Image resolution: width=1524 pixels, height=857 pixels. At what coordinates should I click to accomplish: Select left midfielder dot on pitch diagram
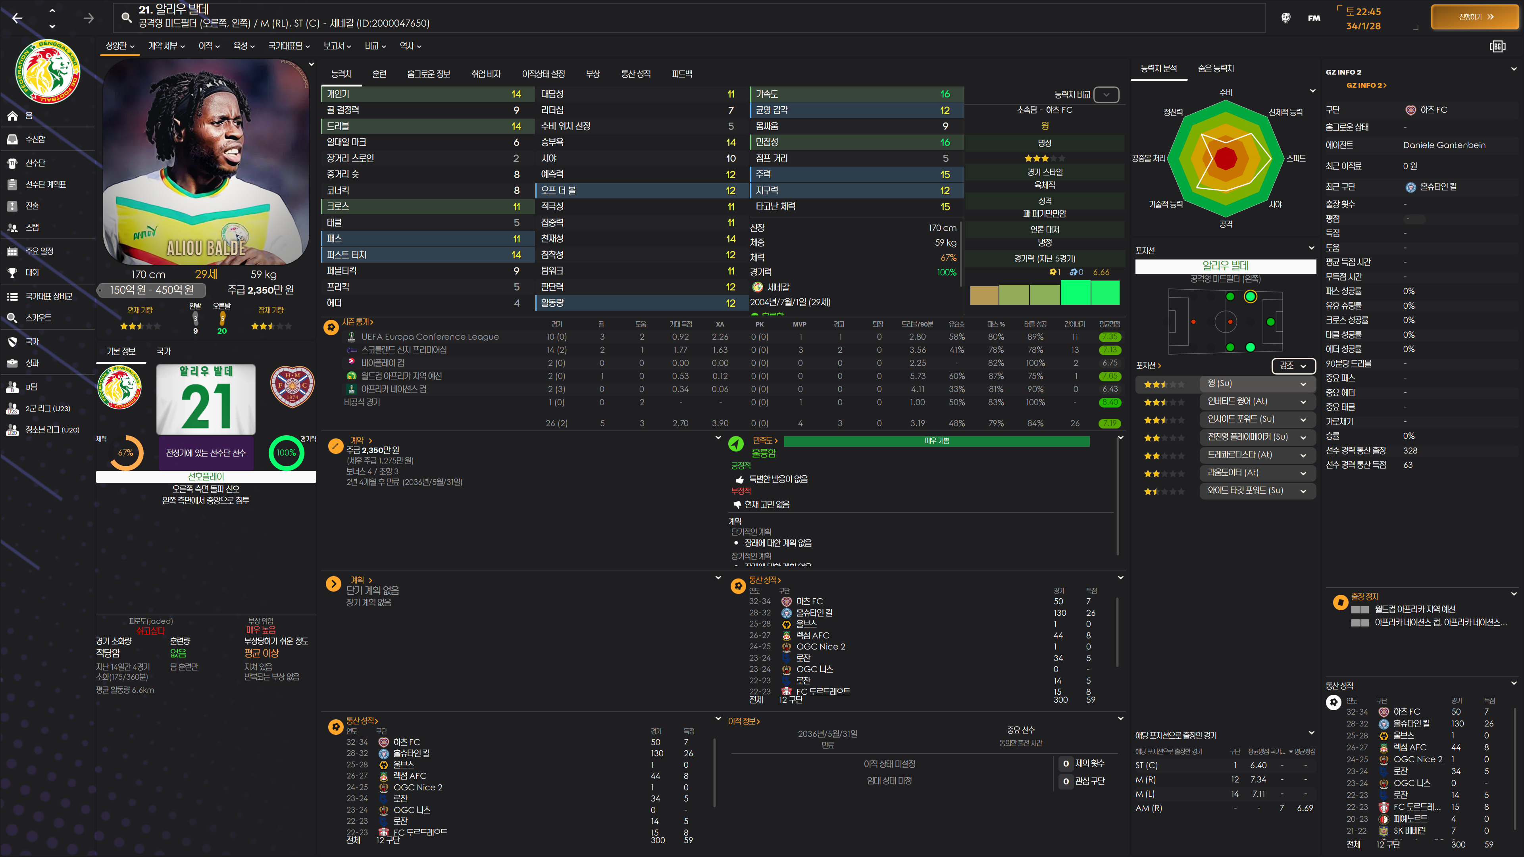coord(1230,296)
